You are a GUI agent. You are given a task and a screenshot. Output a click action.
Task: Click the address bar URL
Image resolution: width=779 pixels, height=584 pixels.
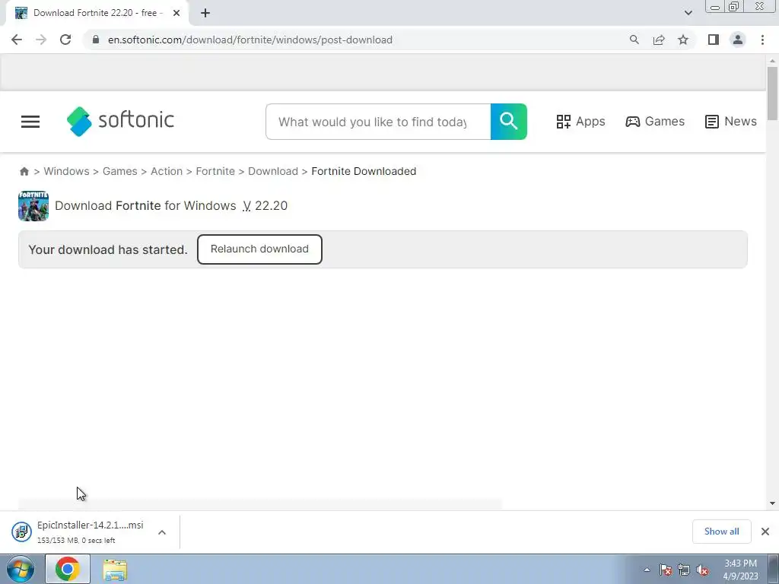250,40
